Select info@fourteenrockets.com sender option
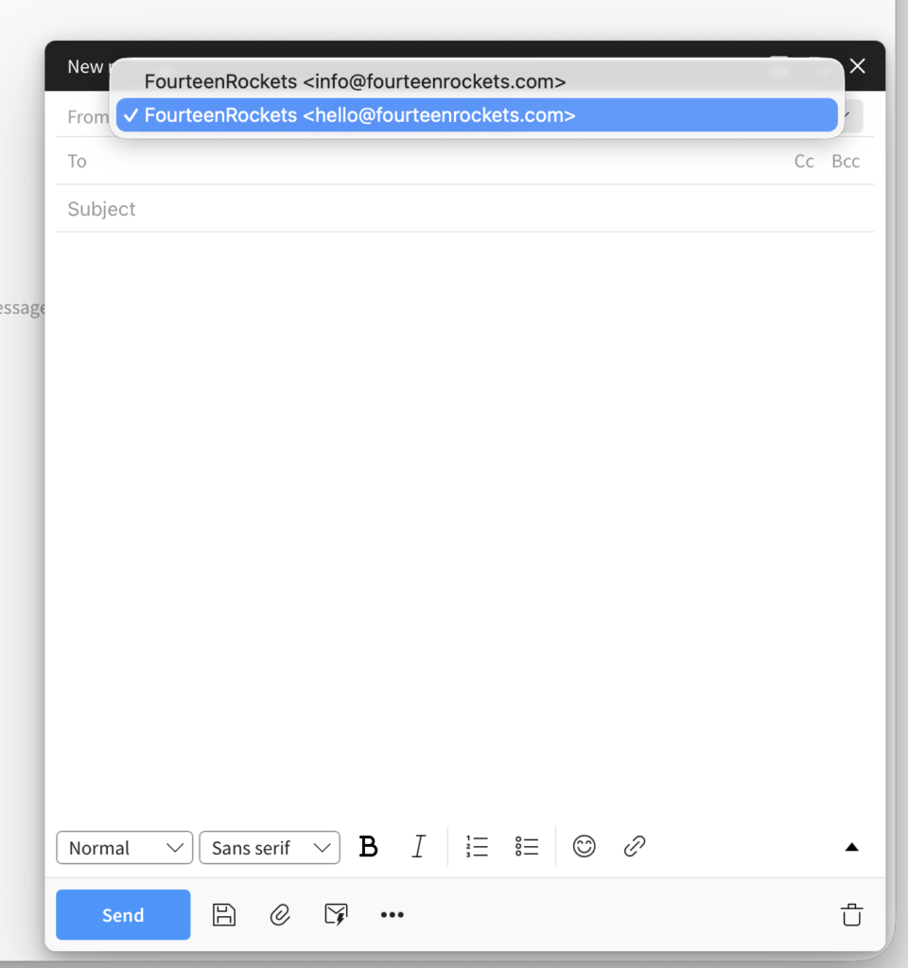Image resolution: width=908 pixels, height=968 pixels. pos(477,81)
